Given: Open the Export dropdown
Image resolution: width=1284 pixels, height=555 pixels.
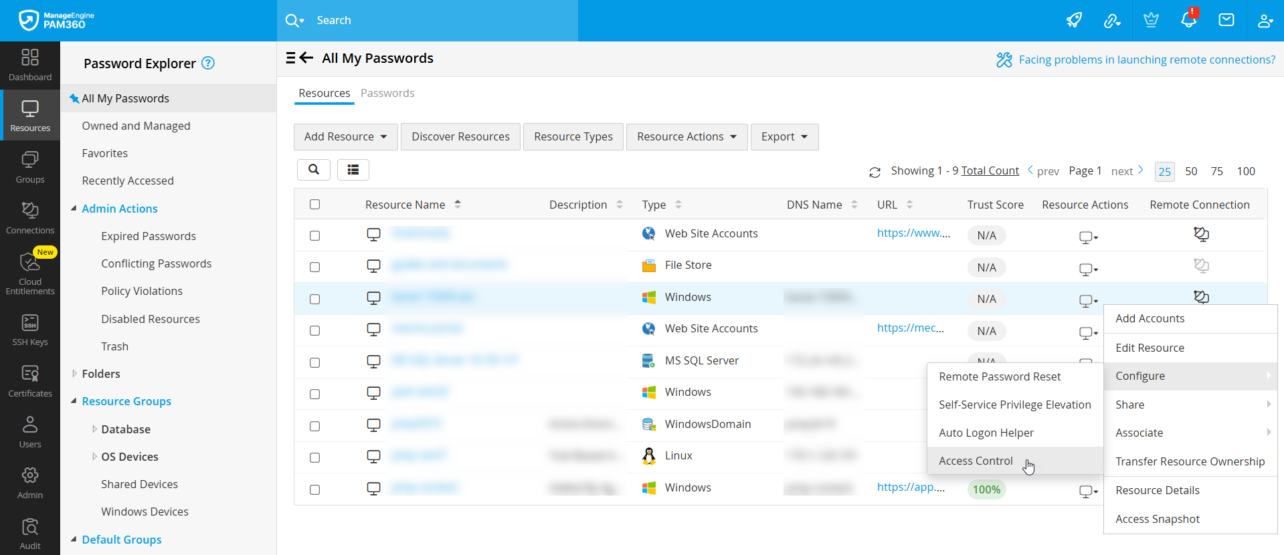Looking at the screenshot, I should click(784, 136).
